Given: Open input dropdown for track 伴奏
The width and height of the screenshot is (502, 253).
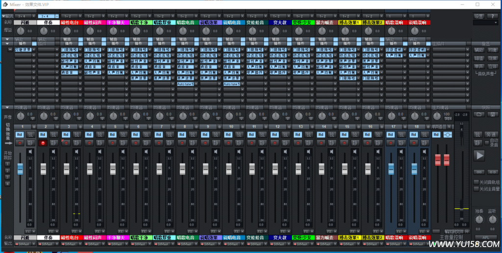Looking at the screenshot, I should [x=56, y=17].
